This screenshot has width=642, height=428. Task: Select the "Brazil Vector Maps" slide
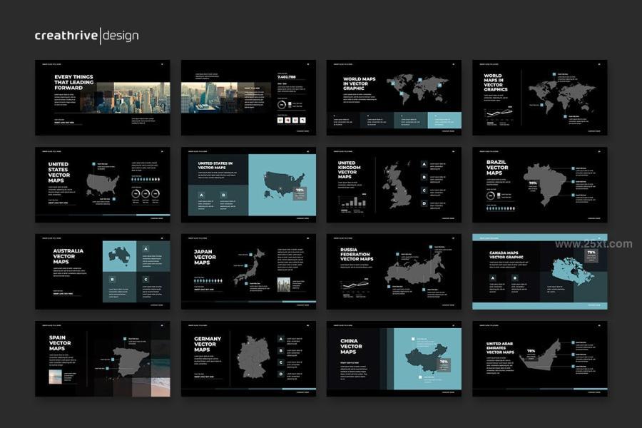(x=540, y=185)
